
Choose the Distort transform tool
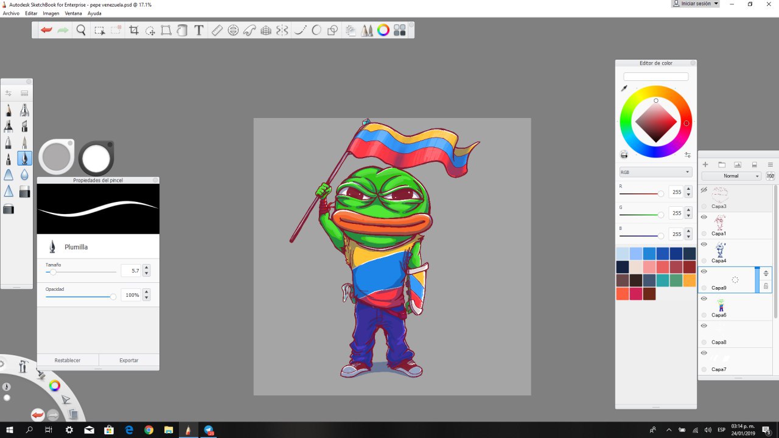166,30
